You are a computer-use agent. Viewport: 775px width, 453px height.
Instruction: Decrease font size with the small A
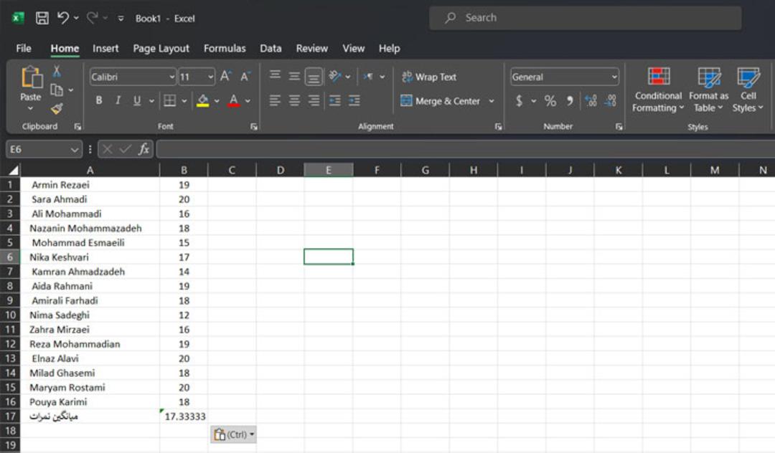coord(245,77)
